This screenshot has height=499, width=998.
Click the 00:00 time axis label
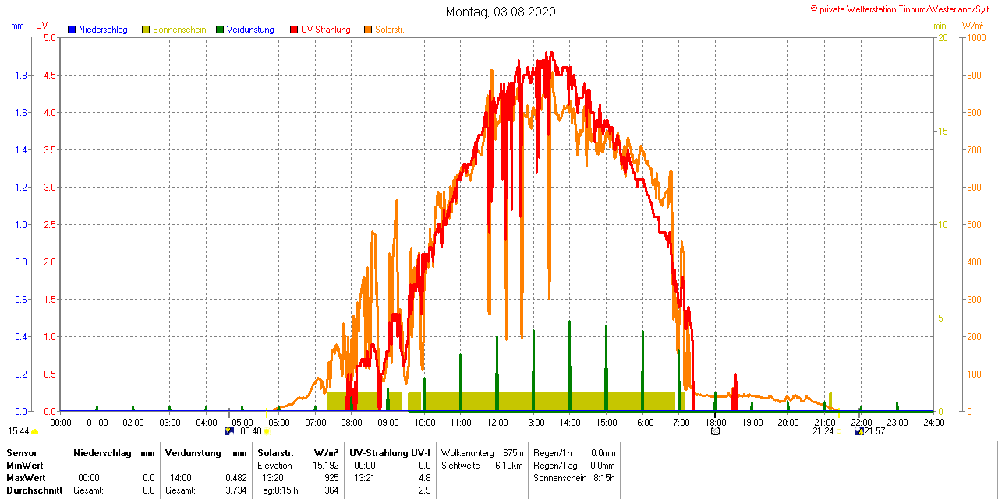pos(60,422)
